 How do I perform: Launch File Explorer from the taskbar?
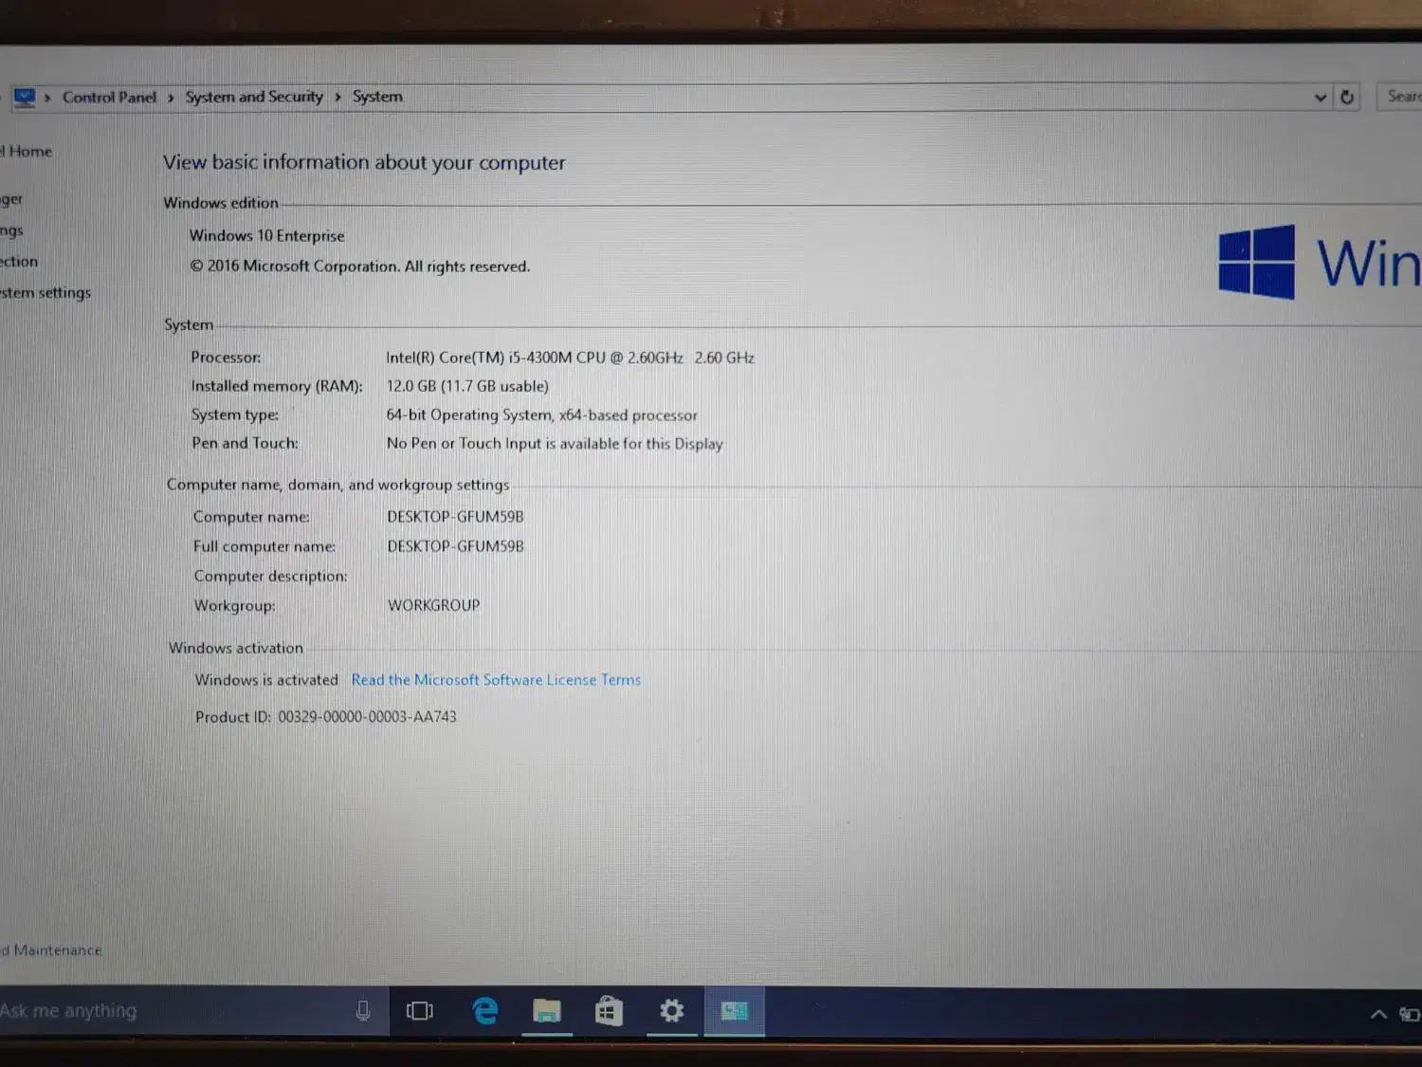click(547, 1011)
